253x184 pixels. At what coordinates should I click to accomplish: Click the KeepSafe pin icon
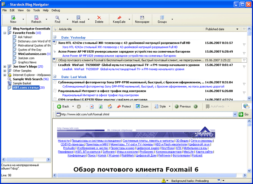click(x=119, y=17)
